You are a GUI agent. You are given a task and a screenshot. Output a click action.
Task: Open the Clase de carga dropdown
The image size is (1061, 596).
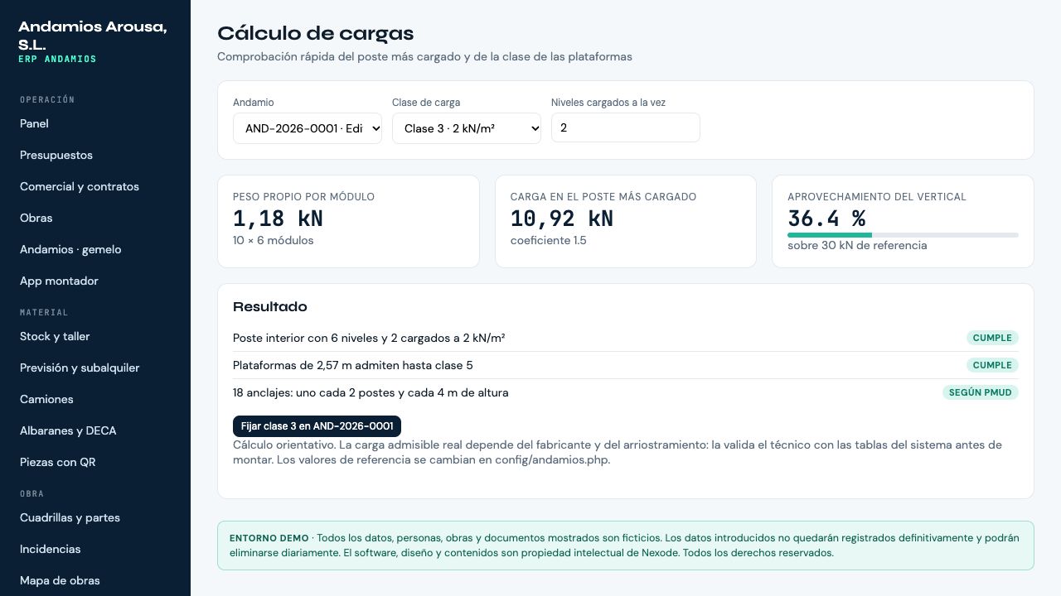(x=467, y=128)
